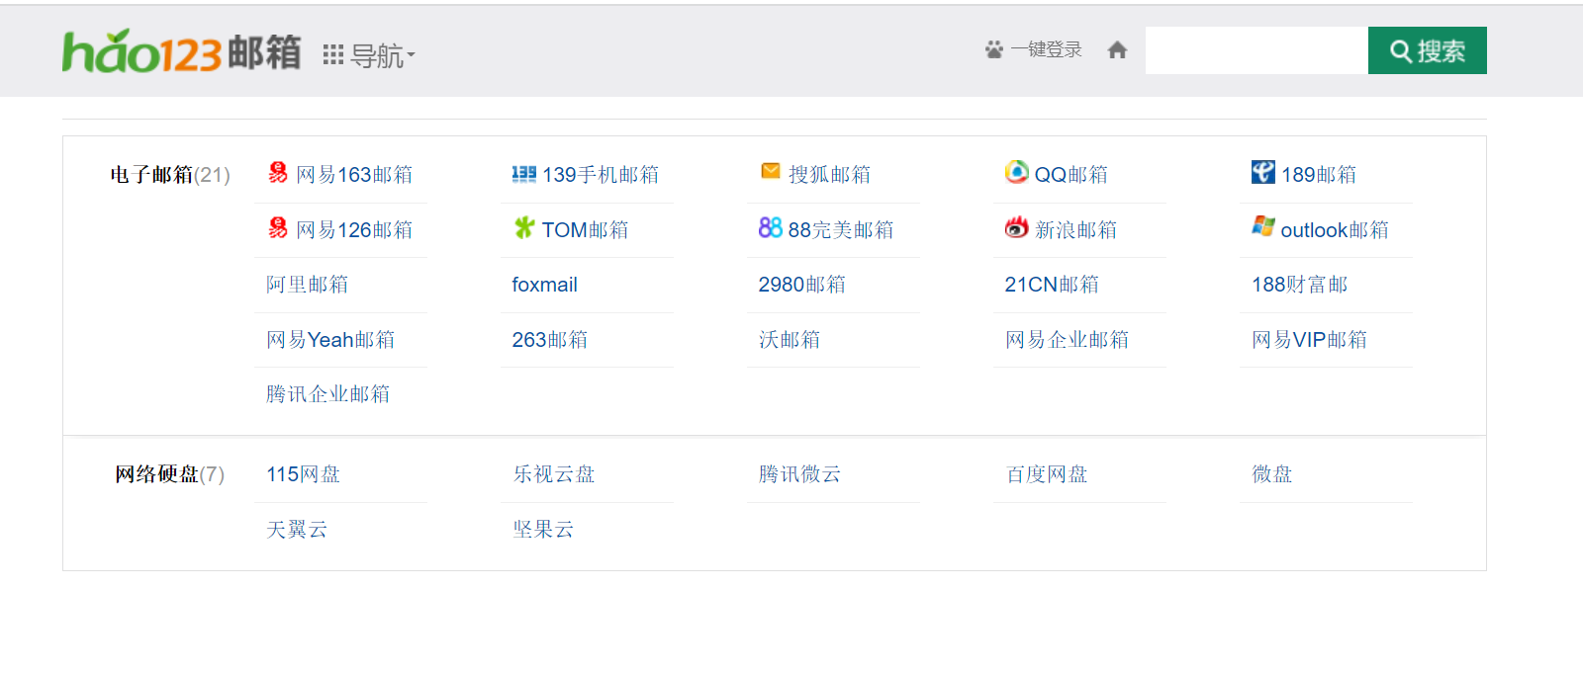The height and width of the screenshot is (673, 1583).
Task: Click the Sohu mail envelope icon
Action: coord(771,172)
